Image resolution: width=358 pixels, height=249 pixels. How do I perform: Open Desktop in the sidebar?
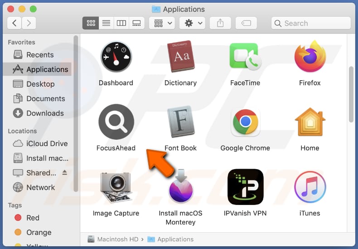tap(38, 84)
